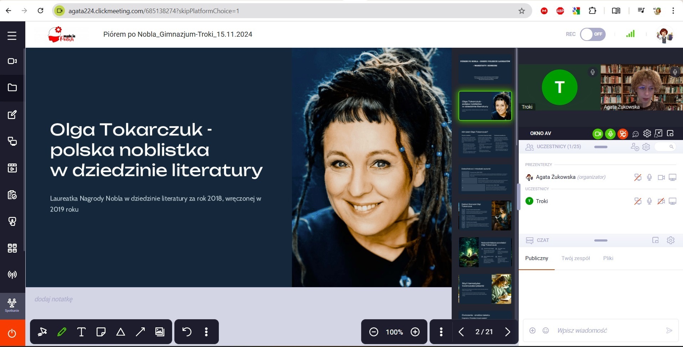Open the presentation files folder icon
683x347 pixels.
[x=12, y=88]
